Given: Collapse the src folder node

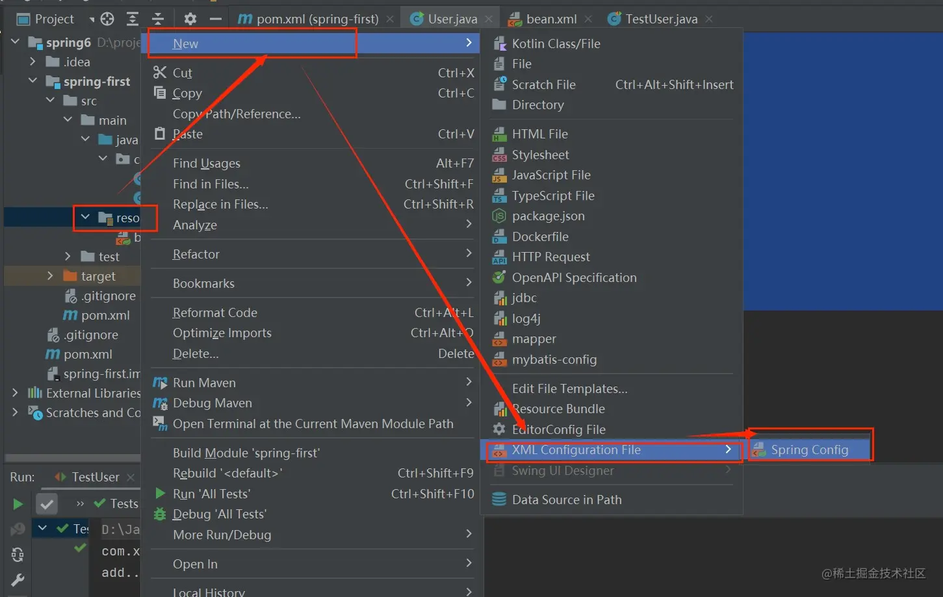Looking at the screenshot, I should point(51,101).
